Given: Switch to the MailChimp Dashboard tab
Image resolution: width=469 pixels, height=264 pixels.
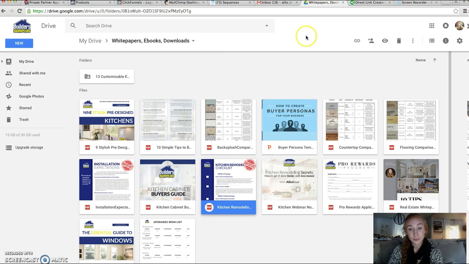Looking at the screenshot, I should tap(183, 3).
